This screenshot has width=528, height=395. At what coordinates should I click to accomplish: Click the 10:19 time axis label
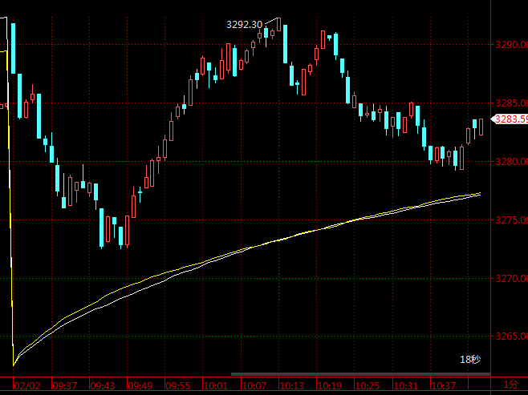click(x=329, y=385)
